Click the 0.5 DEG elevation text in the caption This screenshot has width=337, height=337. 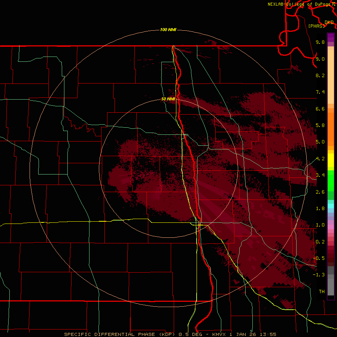pyautogui.click(x=191, y=334)
